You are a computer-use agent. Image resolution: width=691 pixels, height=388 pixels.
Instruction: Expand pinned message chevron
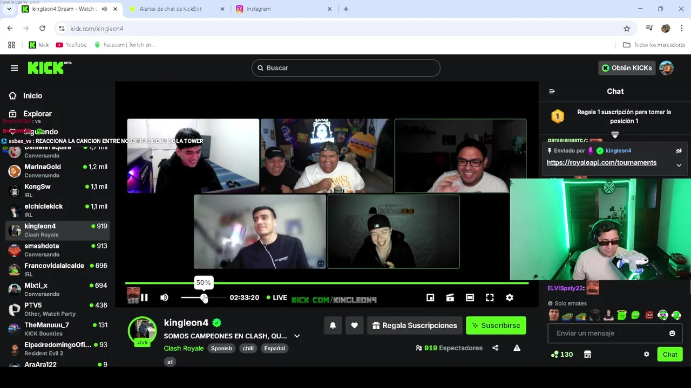click(x=679, y=165)
